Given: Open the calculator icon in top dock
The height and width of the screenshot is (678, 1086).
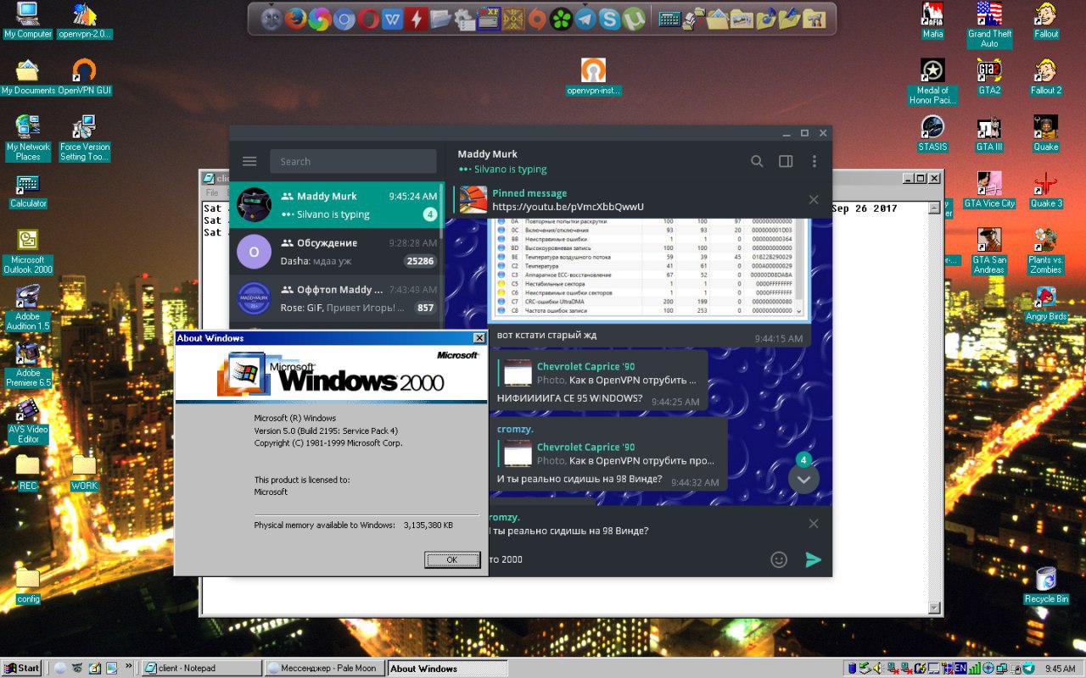Looking at the screenshot, I should point(669,18).
